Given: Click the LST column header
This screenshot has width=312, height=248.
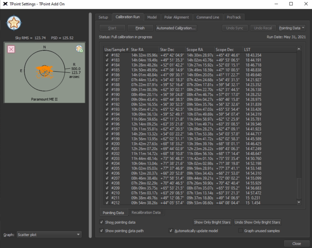Looking at the screenshot, I should click(x=270, y=49).
